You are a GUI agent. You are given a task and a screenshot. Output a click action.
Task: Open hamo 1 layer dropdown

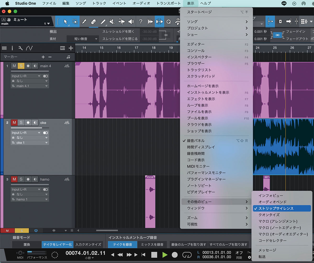(30, 199)
